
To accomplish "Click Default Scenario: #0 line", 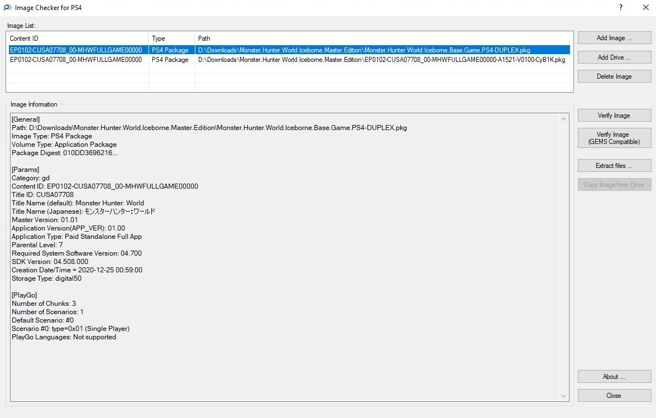I will pyautogui.click(x=42, y=320).
